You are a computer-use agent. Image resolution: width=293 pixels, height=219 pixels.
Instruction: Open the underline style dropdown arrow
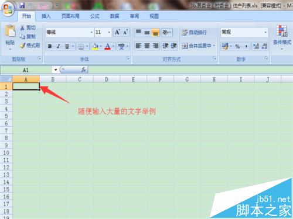point(73,46)
